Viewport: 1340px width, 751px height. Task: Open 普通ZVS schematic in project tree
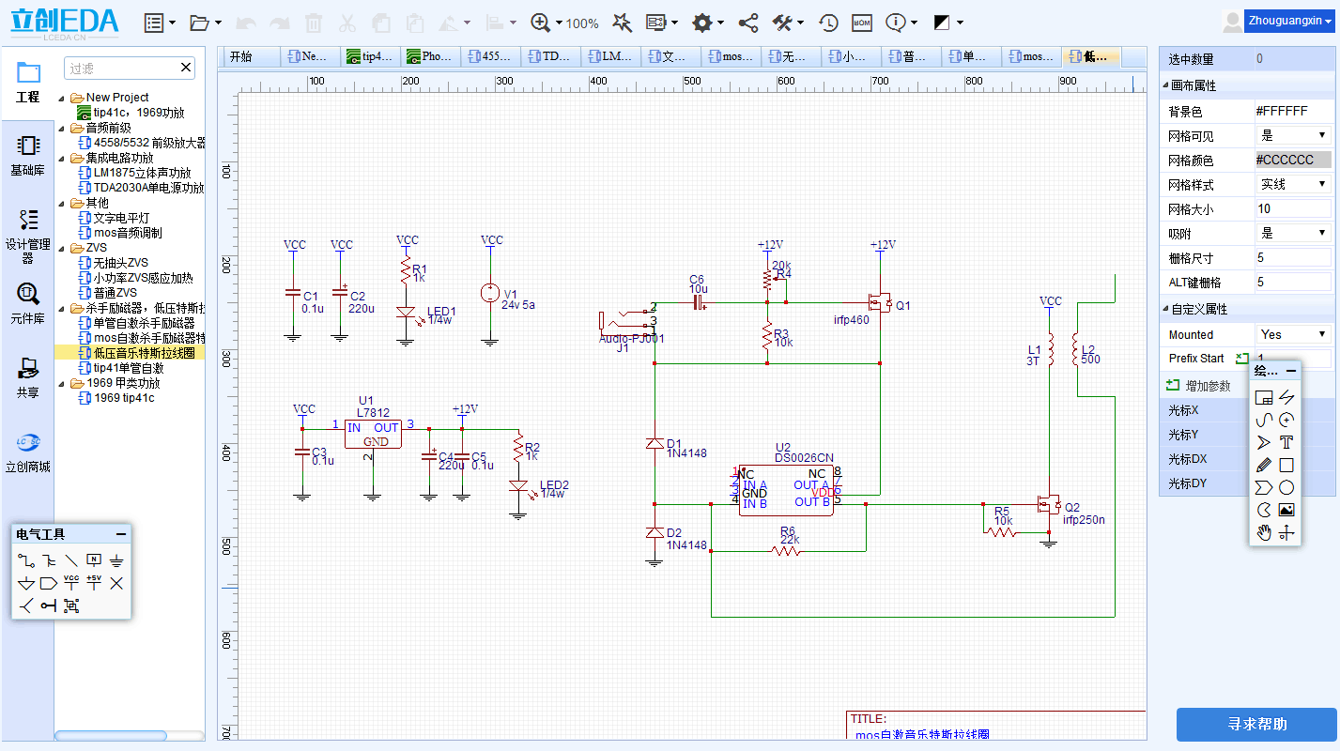pyautogui.click(x=115, y=293)
